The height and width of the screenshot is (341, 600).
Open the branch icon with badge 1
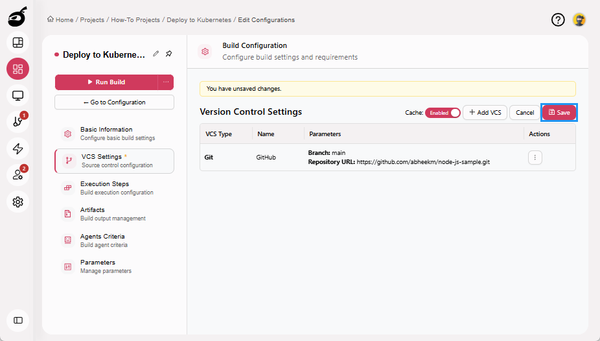[x=17, y=122]
